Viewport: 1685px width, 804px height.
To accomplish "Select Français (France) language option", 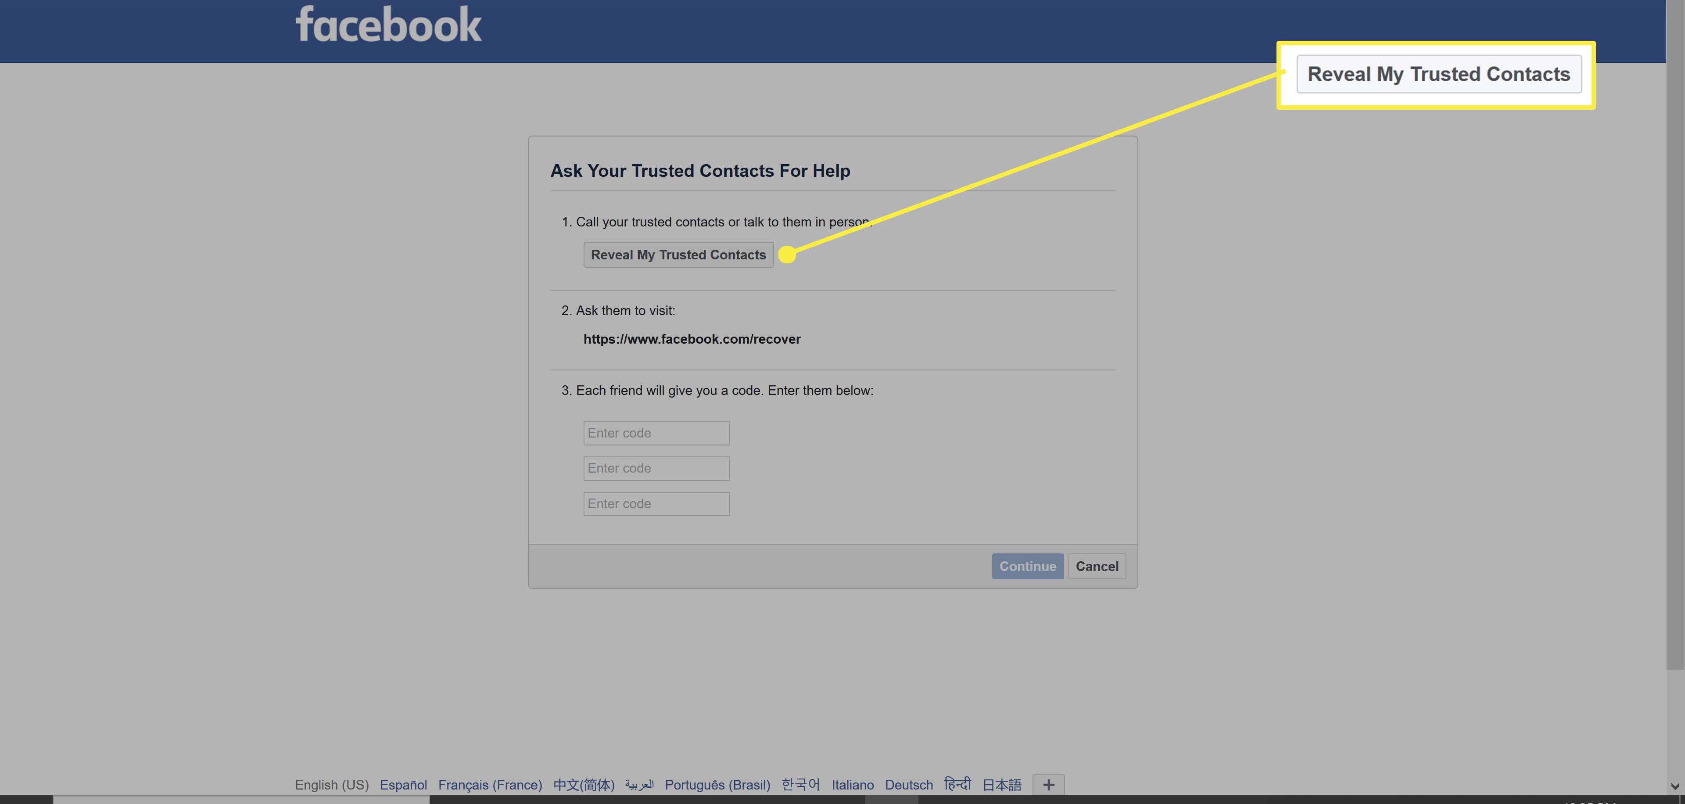I will pos(491,783).
